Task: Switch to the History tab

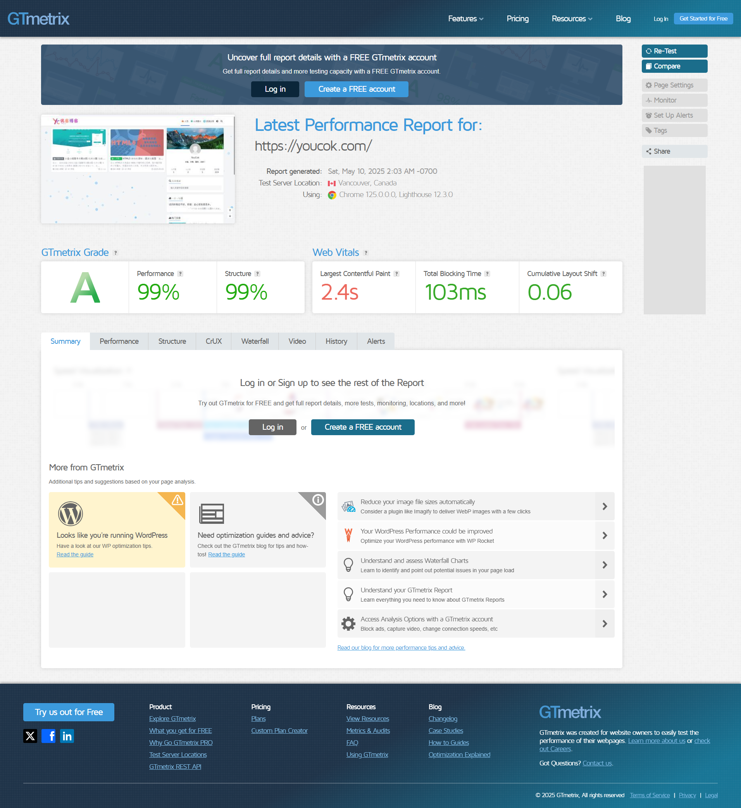Action: 336,341
